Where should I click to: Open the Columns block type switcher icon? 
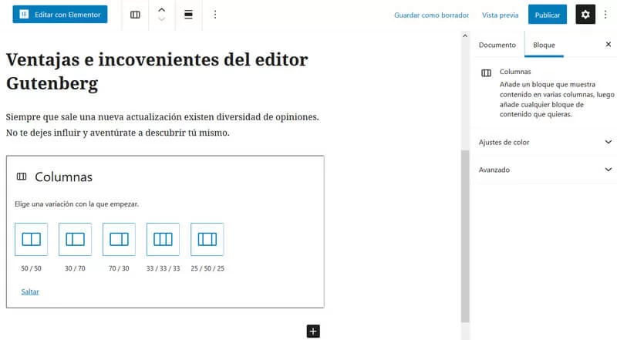click(x=135, y=15)
